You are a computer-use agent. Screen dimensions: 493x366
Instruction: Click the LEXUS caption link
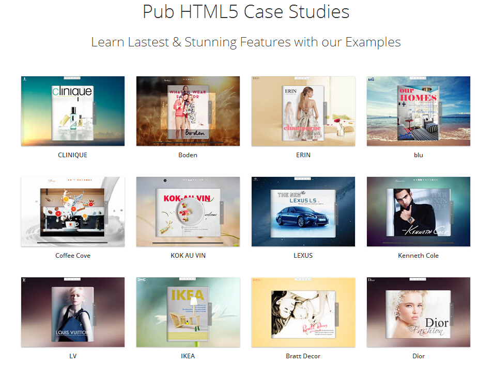click(303, 256)
